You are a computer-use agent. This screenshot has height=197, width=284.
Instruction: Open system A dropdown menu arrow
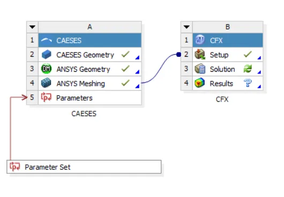pyautogui.click(x=33, y=27)
